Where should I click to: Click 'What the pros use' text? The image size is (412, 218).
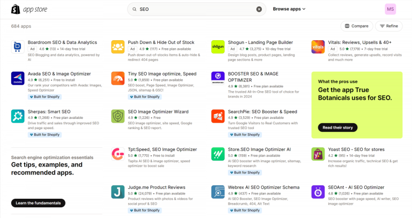[x=337, y=81]
